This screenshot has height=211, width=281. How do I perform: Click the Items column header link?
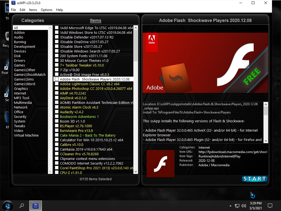[x=96, y=21]
